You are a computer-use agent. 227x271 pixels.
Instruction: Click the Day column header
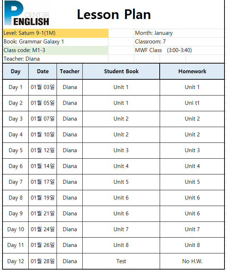pyautogui.click(x=16, y=71)
